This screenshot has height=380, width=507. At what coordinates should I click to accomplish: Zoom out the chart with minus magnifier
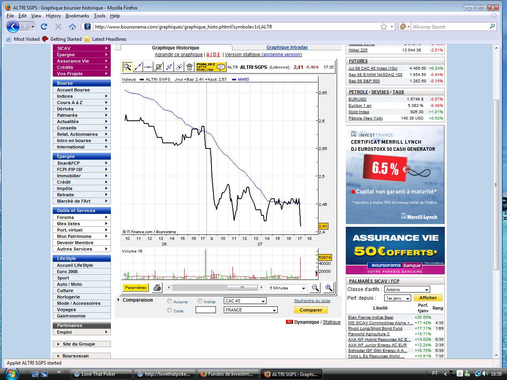tap(315, 288)
